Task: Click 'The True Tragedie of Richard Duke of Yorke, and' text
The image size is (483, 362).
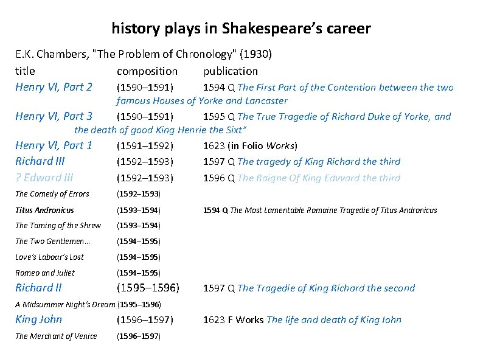Action: click(344, 117)
